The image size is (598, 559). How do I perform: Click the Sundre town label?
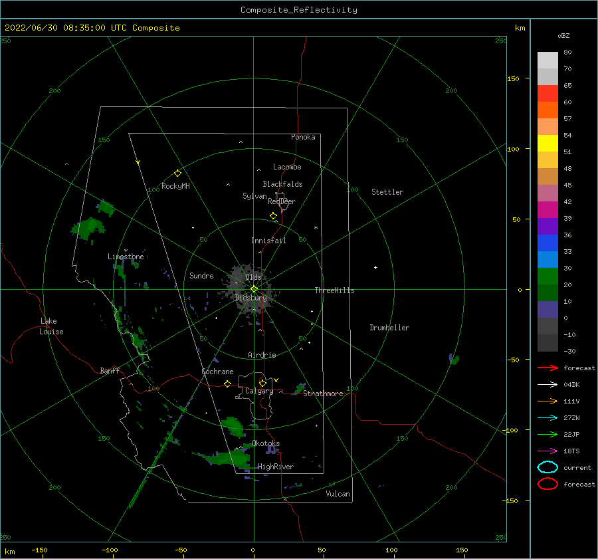click(x=201, y=275)
